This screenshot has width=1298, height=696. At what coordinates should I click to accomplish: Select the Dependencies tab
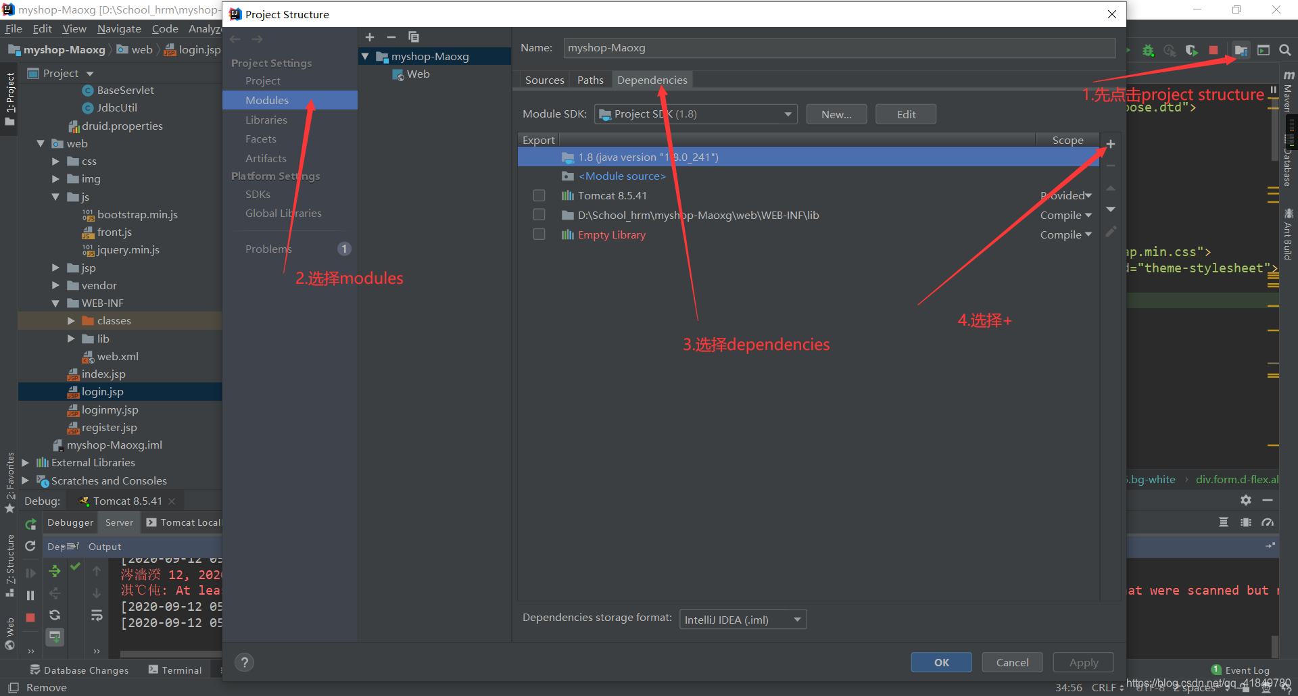(652, 80)
